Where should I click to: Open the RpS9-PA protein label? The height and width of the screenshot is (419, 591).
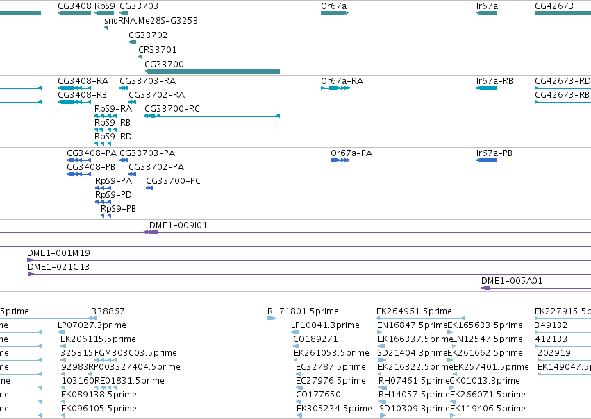pyautogui.click(x=113, y=181)
